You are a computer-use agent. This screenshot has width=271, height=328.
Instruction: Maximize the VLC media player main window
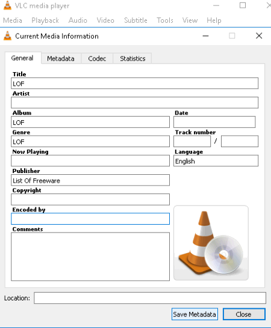[x=243, y=5]
